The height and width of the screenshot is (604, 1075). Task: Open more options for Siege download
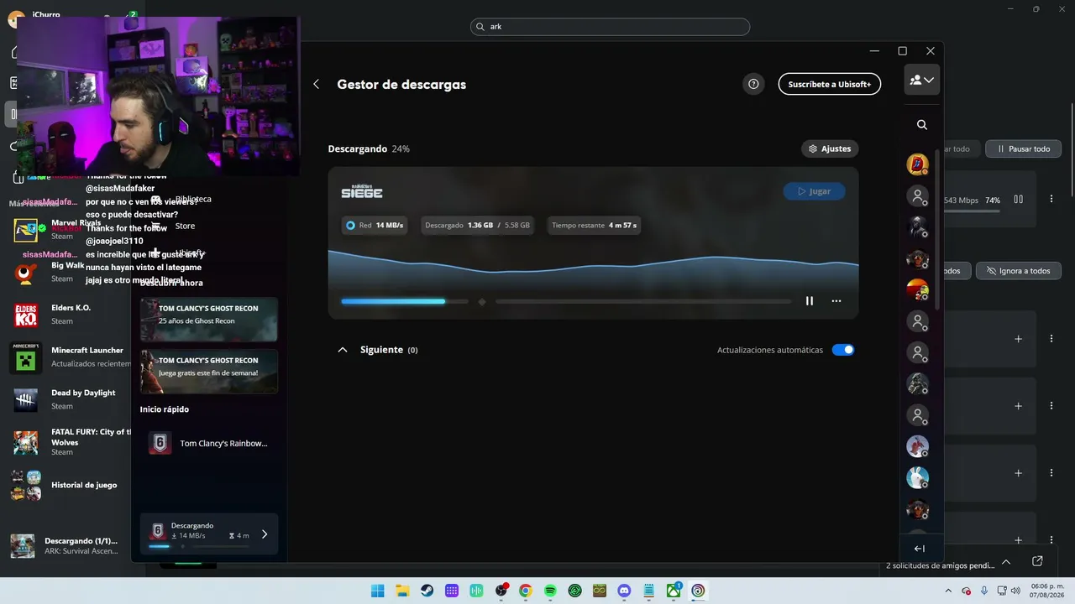[x=836, y=301]
